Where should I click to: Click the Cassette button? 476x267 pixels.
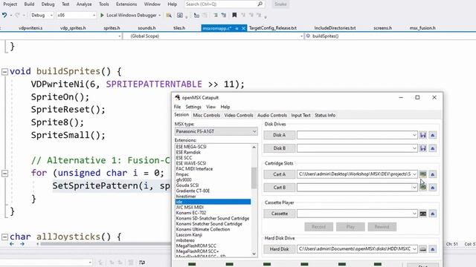(x=280, y=214)
